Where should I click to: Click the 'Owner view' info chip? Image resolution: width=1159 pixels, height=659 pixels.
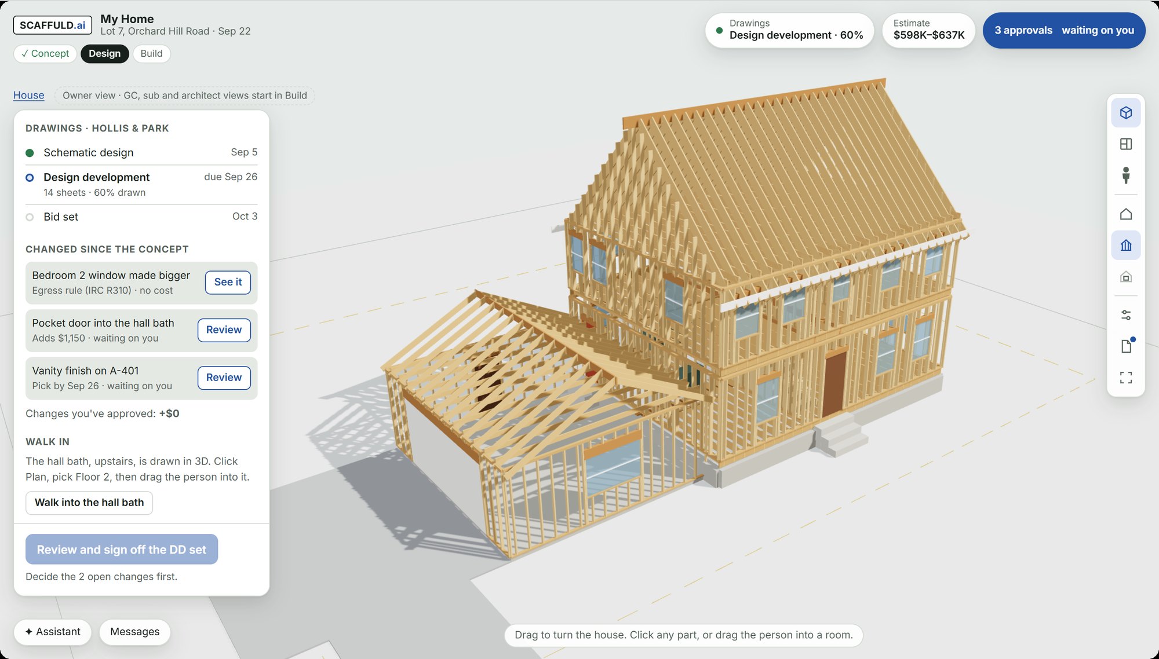tap(185, 96)
